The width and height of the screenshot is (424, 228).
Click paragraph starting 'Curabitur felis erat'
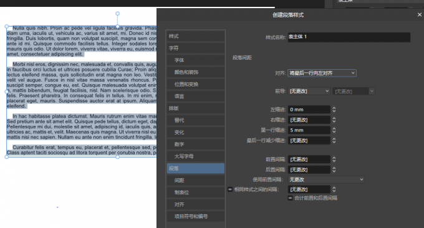(x=82, y=150)
